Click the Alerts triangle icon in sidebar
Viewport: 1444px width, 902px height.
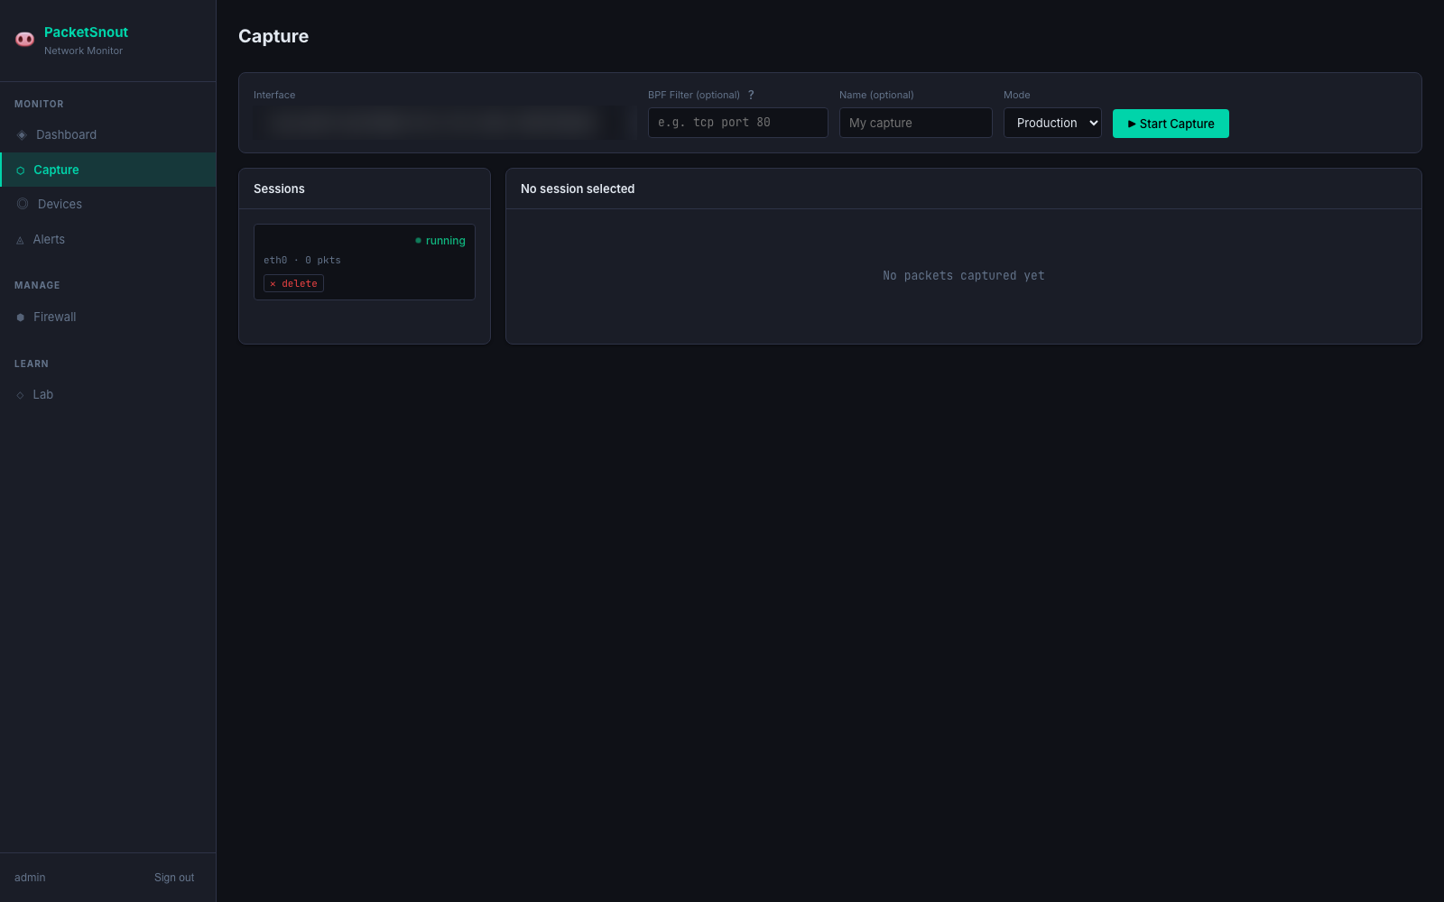click(x=20, y=240)
